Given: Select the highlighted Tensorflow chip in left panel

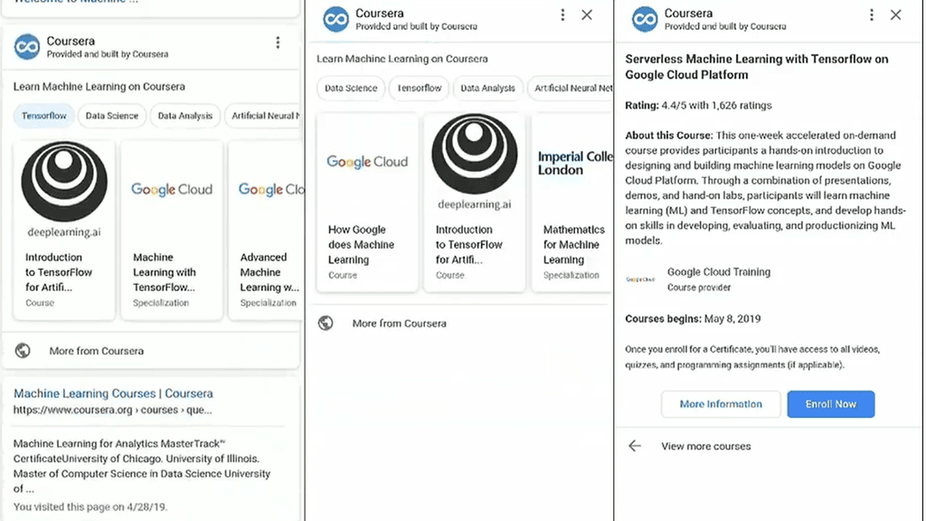Looking at the screenshot, I should [44, 116].
